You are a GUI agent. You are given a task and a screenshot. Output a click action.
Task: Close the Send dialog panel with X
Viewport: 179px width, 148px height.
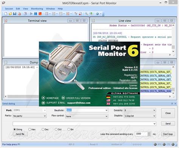pyautogui.click(x=176, y=104)
